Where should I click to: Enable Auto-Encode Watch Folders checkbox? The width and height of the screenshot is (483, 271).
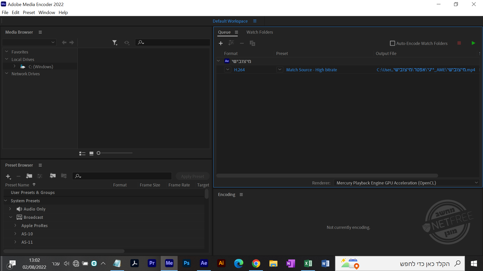coord(392,43)
